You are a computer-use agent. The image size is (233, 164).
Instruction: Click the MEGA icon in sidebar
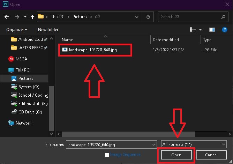pyautogui.click(x=11, y=59)
